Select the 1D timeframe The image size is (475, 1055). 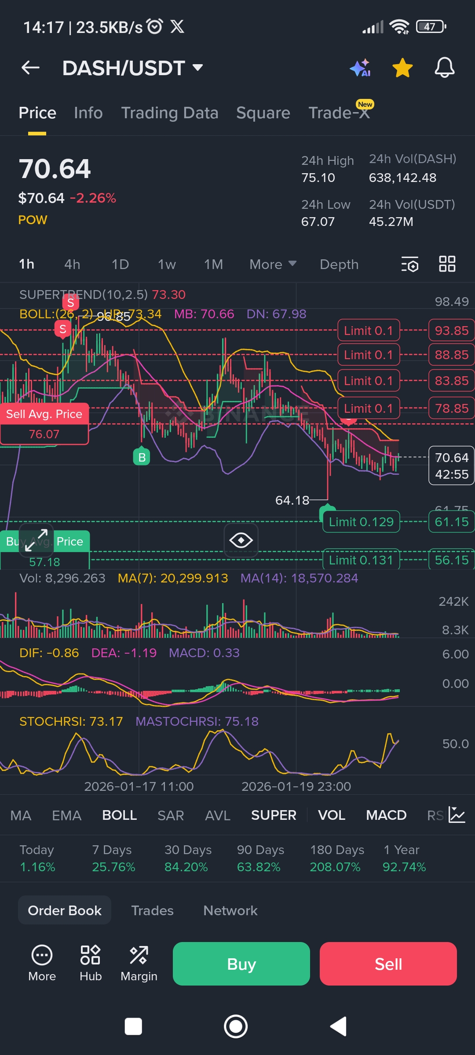(120, 264)
